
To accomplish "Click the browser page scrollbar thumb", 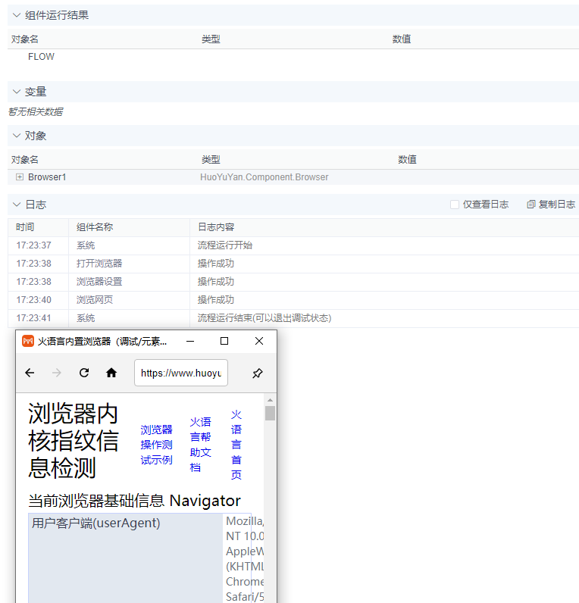I will pyautogui.click(x=270, y=414).
